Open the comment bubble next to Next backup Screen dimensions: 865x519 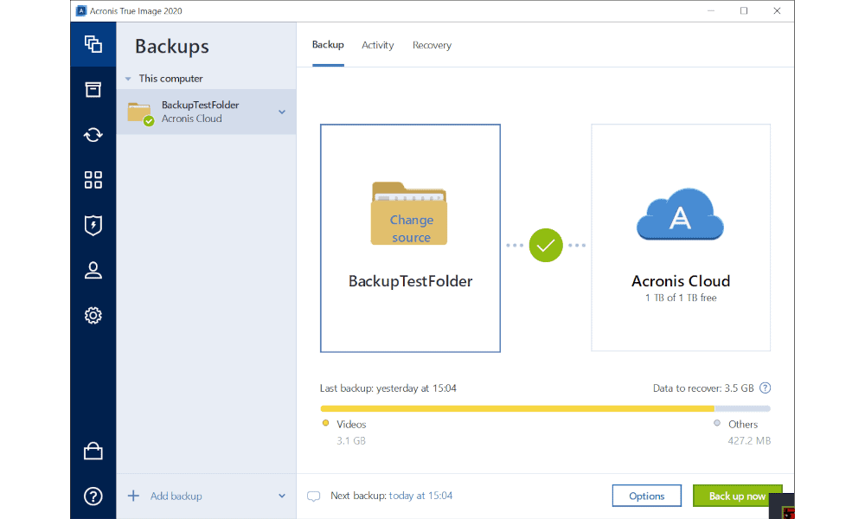click(313, 497)
